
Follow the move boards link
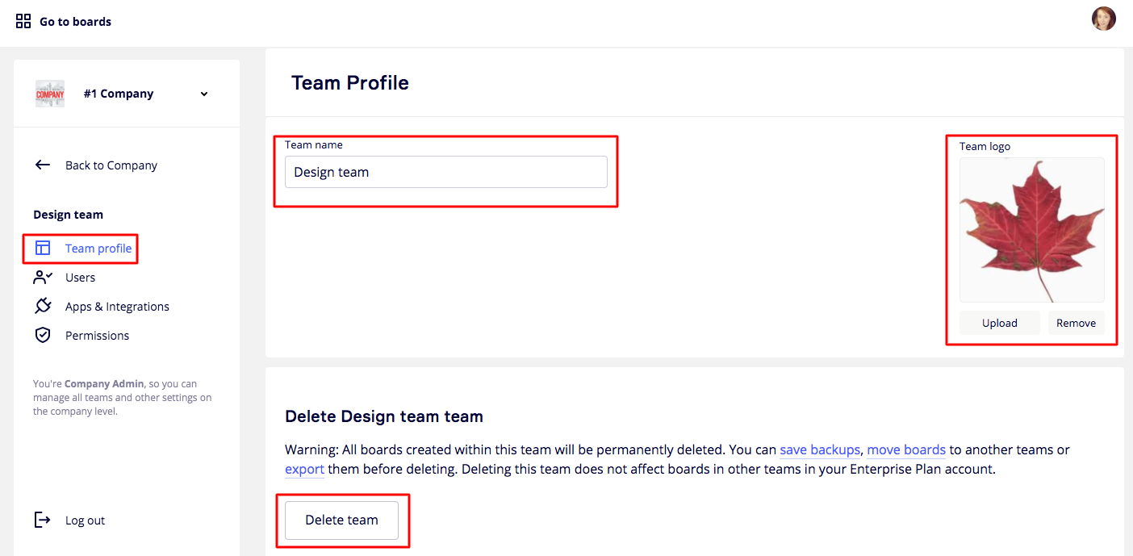tap(905, 449)
